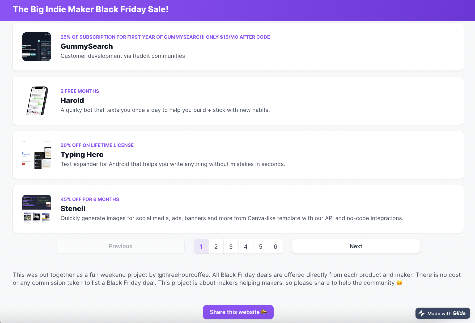Jump to page 6 of deals
The height and width of the screenshot is (323, 475).
click(x=275, y=246)
